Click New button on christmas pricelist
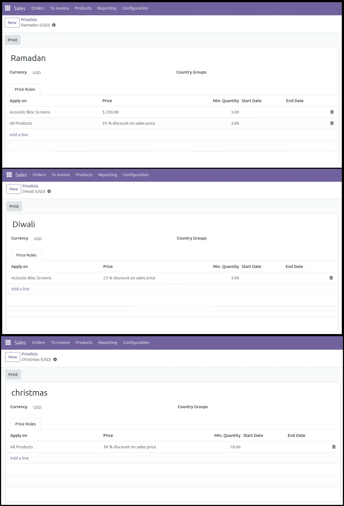344x506 pixels. pos(13,357)
